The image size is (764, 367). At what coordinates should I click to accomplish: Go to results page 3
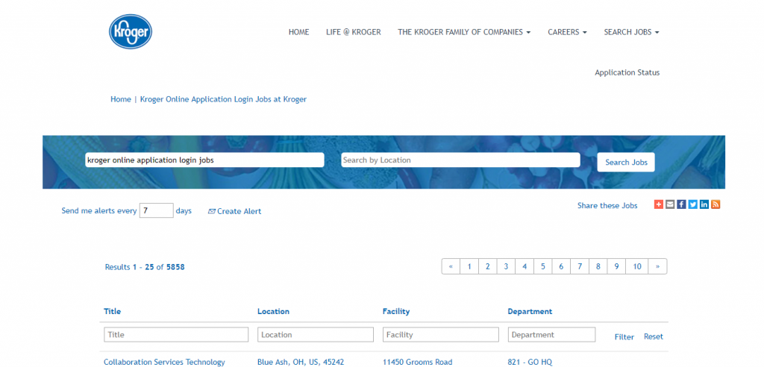(x=507, y=266)
